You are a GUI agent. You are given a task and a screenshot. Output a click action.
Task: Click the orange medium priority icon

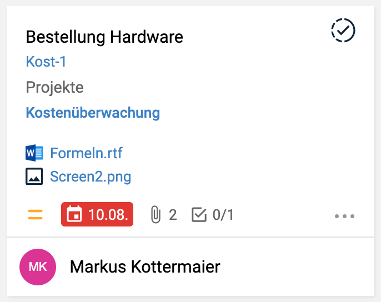tap(35, 215)
